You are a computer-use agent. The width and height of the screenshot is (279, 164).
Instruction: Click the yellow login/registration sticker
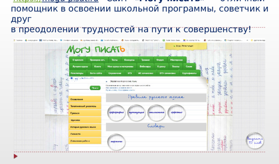click(186, 46)
